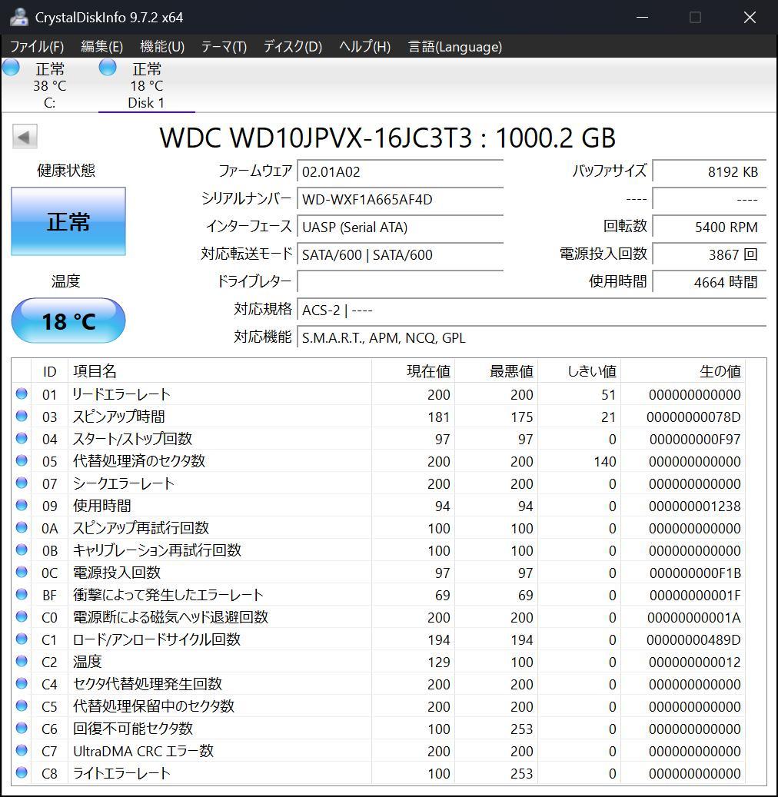Click status dot for ID C1 row
Viewport: 778px width, 797px height.
click(x=22, y=639)
